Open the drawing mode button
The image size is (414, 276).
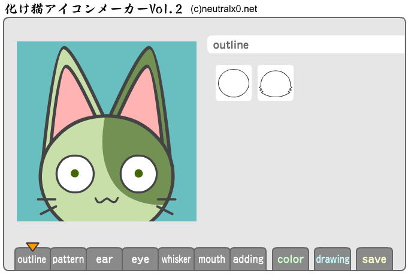[333, 259]
